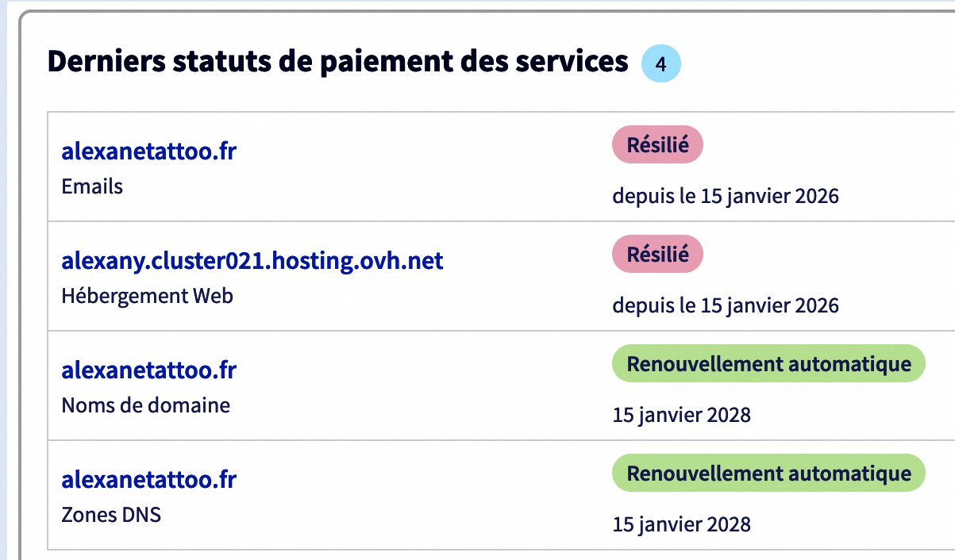Open alexany.cluster021.hosting.ovh.net hosting link

252,260
